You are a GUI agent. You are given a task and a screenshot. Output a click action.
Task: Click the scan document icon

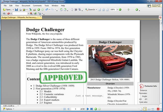[x=30, y=10]
